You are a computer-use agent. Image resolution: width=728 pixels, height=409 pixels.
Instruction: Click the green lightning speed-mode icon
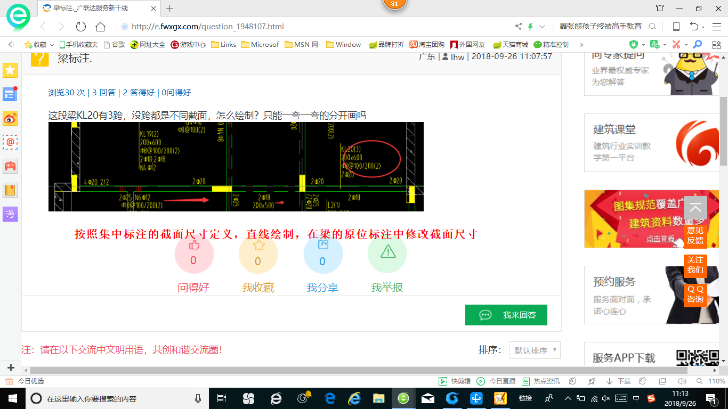point(530,27)
